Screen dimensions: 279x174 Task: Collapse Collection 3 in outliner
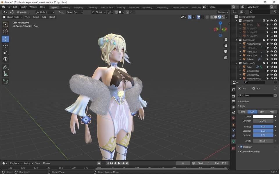[236, 63]
